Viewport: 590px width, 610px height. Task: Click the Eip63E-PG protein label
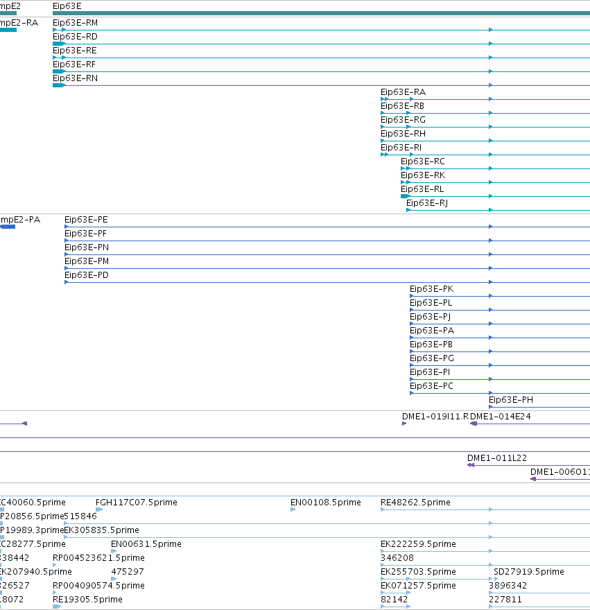(432, 358)
